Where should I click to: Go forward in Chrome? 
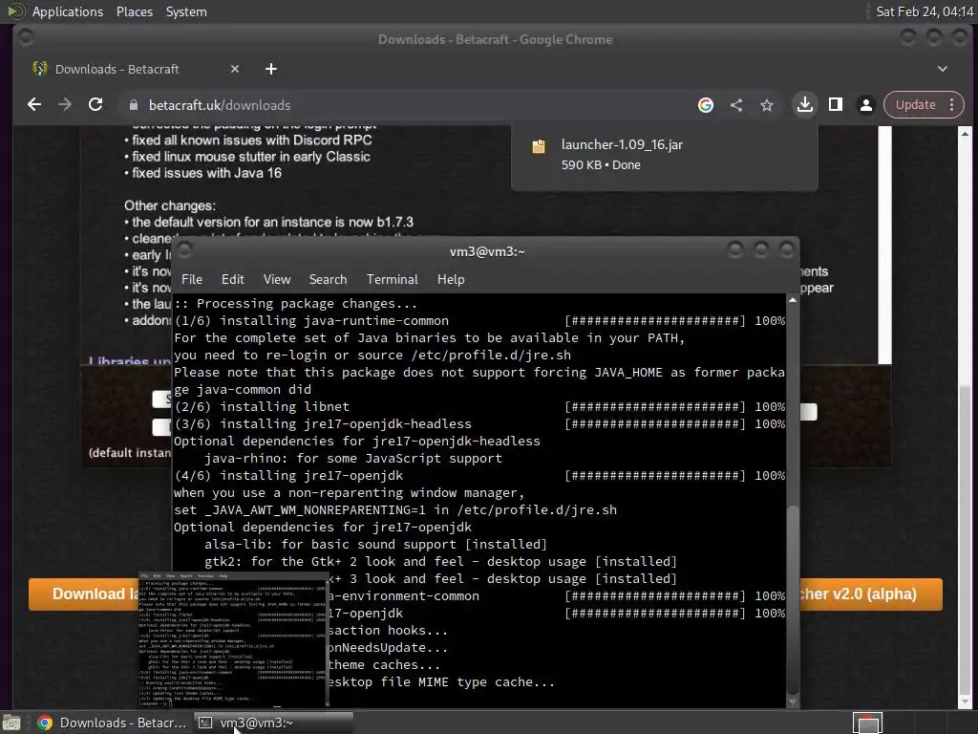pyautogui.click(x=65, y=105)
